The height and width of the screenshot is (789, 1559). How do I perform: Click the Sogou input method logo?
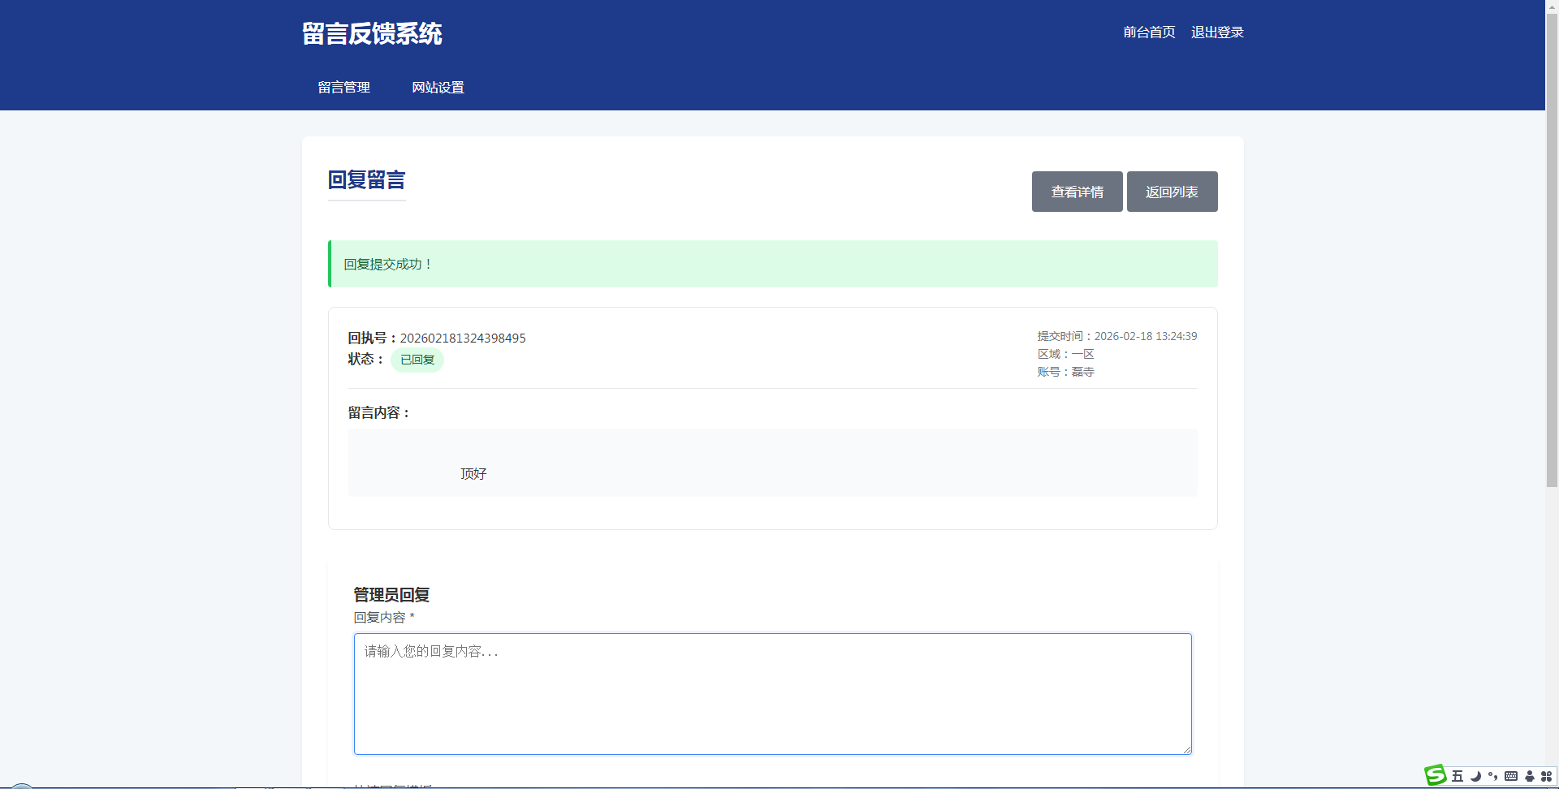click(1436, 775)
